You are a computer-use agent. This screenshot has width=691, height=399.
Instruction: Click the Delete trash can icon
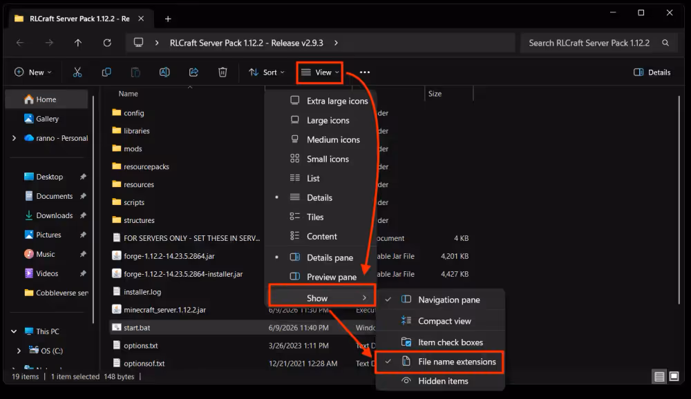point(223,72)
